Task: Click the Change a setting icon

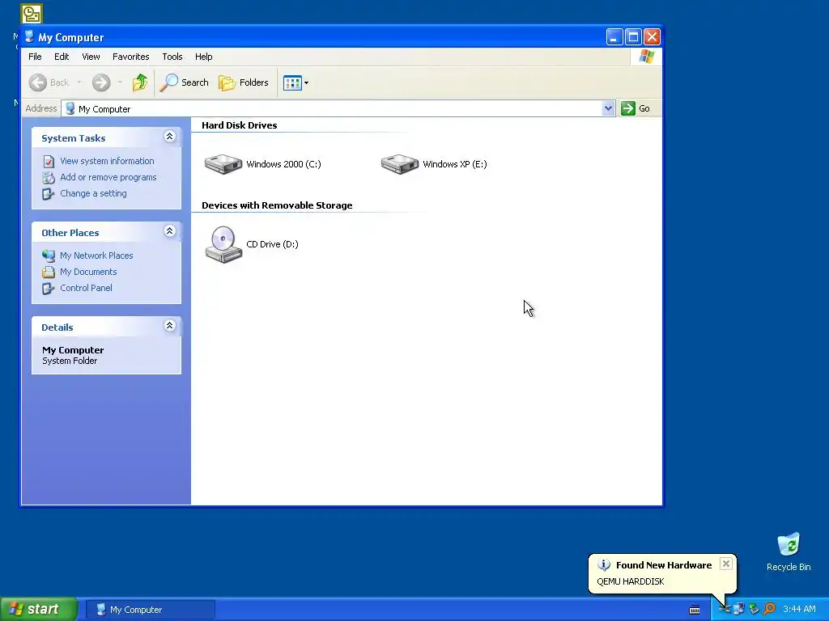Action: point(49,194)
